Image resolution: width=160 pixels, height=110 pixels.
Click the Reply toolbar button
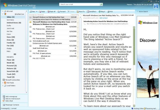[x=42, y=12]
